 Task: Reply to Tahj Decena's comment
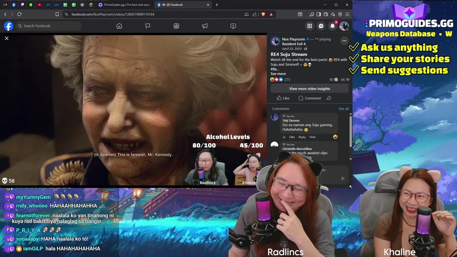pyautogui.click(x=302, y=137)
